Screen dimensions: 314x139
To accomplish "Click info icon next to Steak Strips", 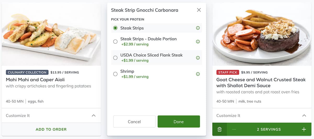I will (198, 28).
